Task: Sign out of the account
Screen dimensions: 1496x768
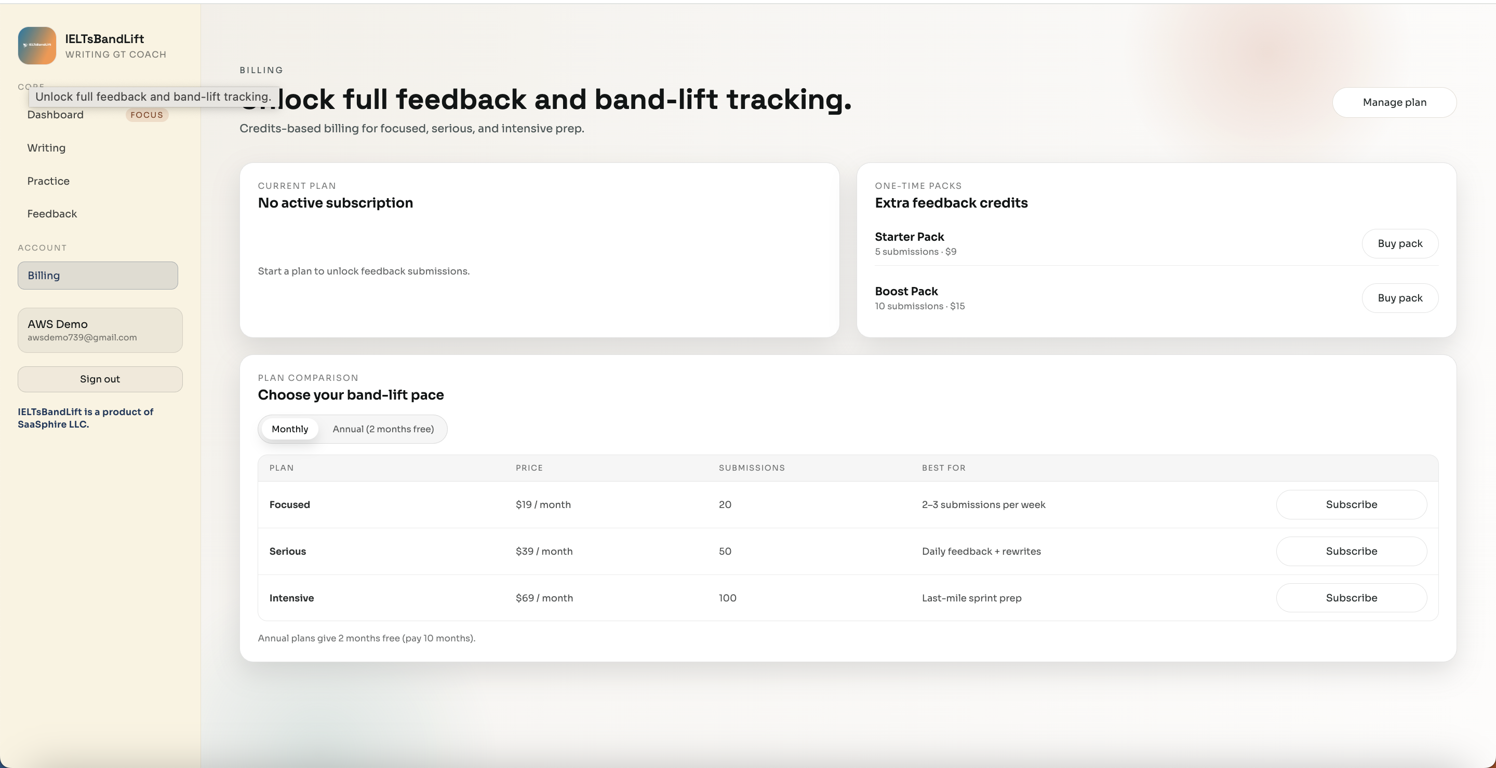Action: pos(99,379)
